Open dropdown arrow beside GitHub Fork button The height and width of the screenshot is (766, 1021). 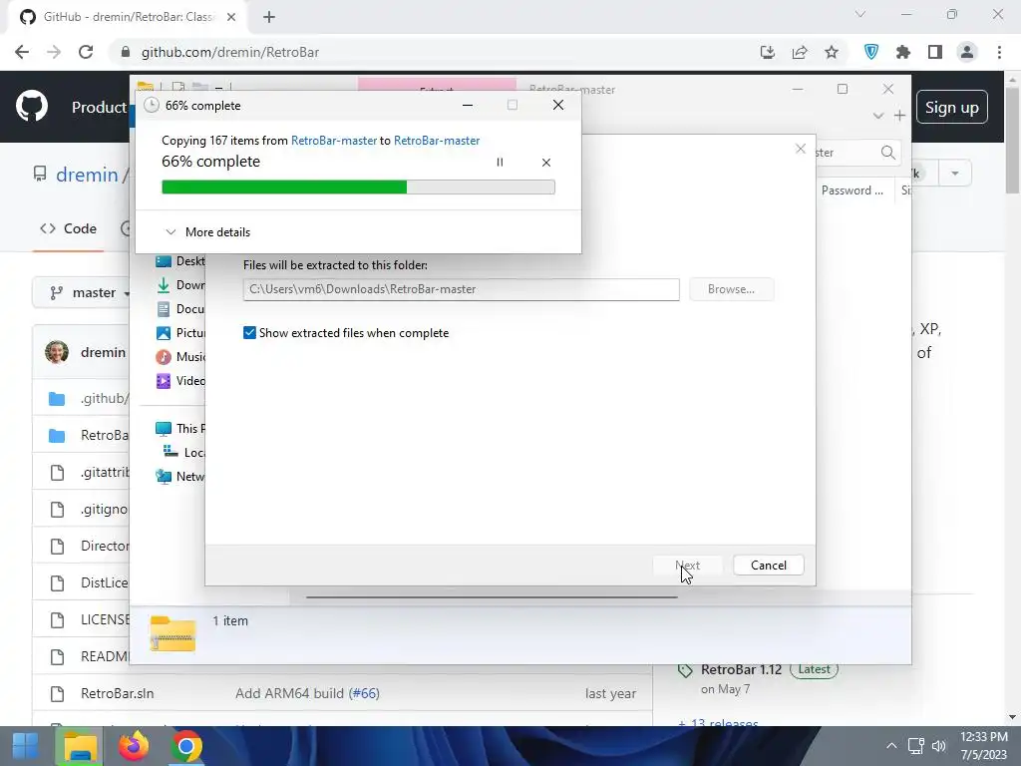coord(954,174)
